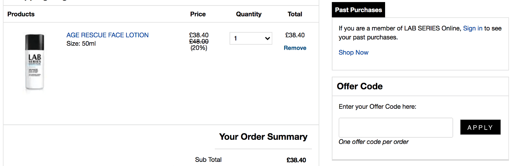This screenshot has width=513, height=166.
Task: Open the quantity dropdown showing 1
Action: click(251, 39)
